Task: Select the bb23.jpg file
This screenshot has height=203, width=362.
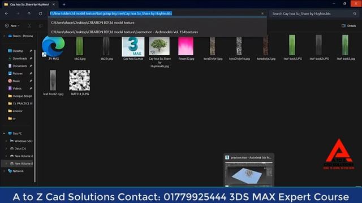Action: (80, 48)
